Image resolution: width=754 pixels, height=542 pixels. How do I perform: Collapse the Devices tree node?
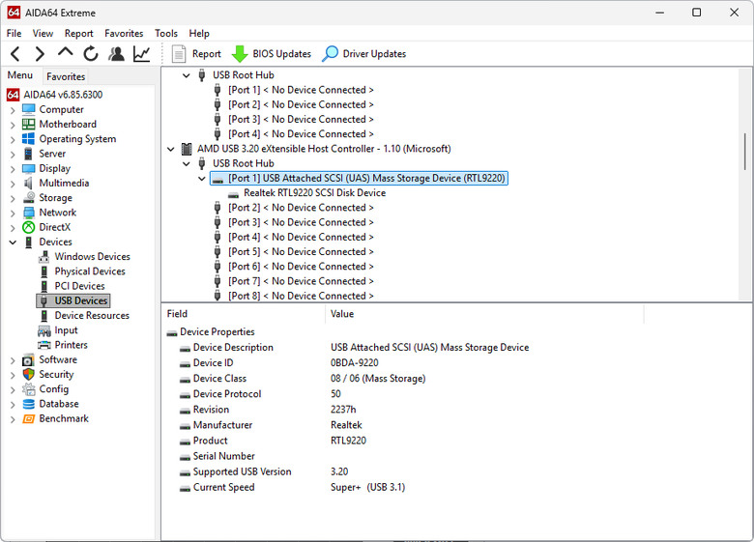click(13, 242)
